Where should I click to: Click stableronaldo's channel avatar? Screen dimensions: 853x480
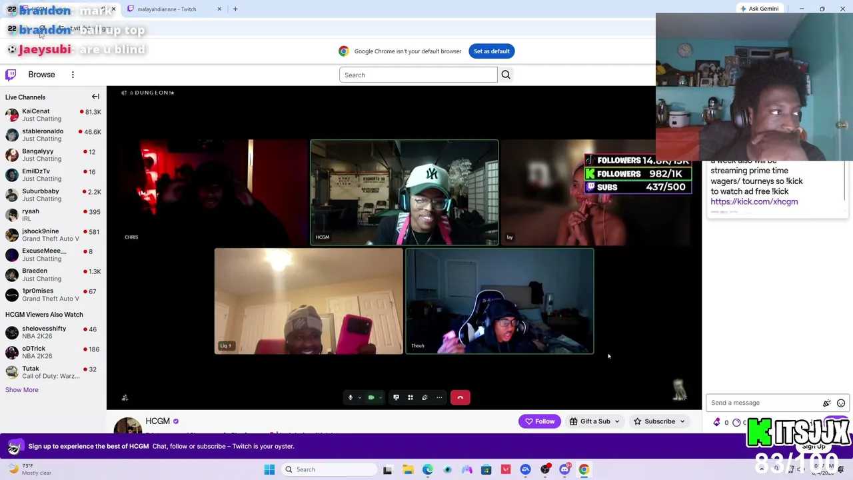[11, 135]
